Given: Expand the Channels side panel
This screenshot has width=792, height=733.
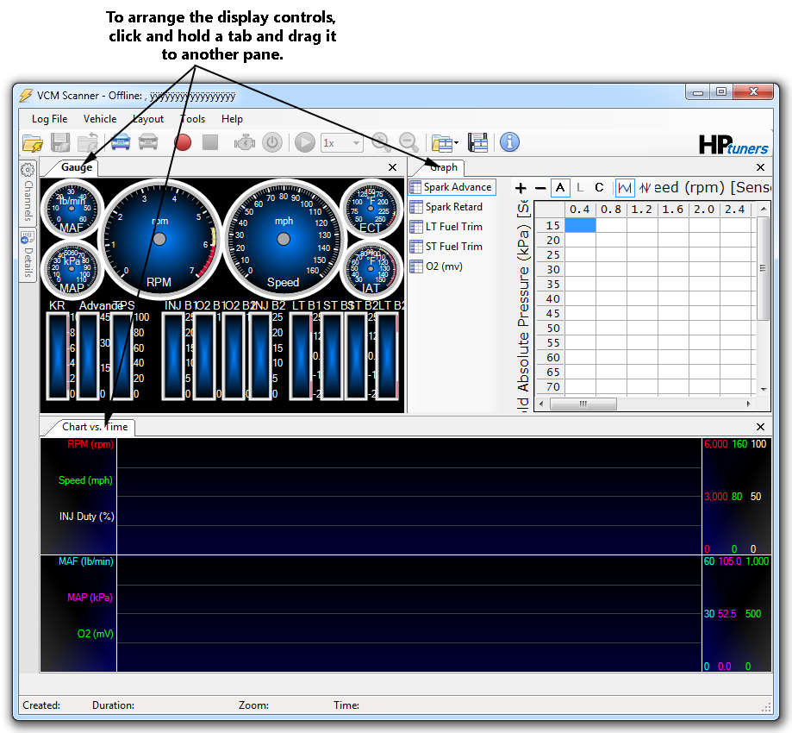Looking at the screenshot, I should (x=28, y=191).
